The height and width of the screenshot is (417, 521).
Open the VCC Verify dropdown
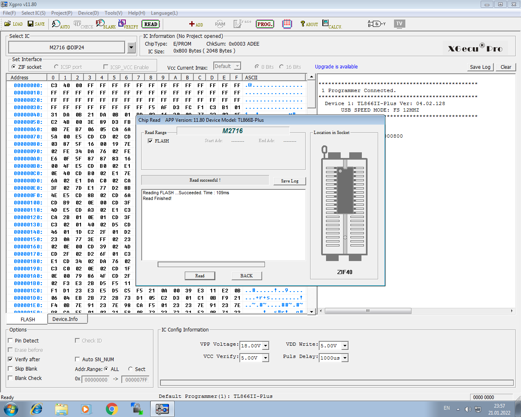[x=266, y=358]
